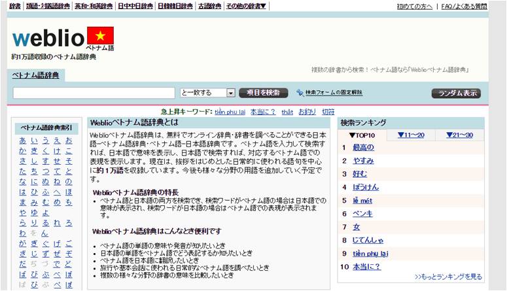Open tenth ranking entry 本当に？
Viewport: 507px width, 291px height.
pos(366,267)
